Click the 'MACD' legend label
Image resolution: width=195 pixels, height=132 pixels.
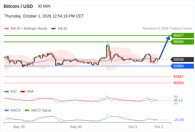pos(16,111)
